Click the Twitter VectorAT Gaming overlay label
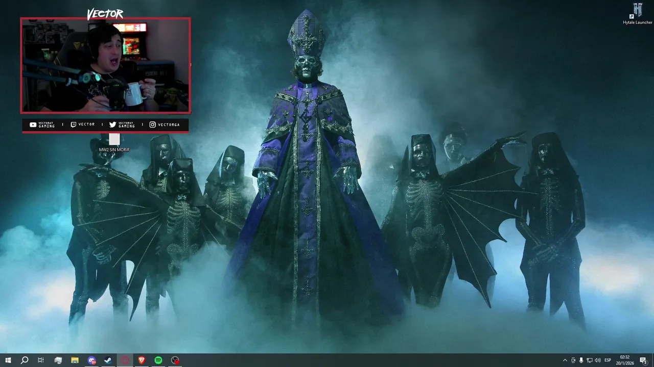Screen dimensions: 654x367 [x=122, y=125]
